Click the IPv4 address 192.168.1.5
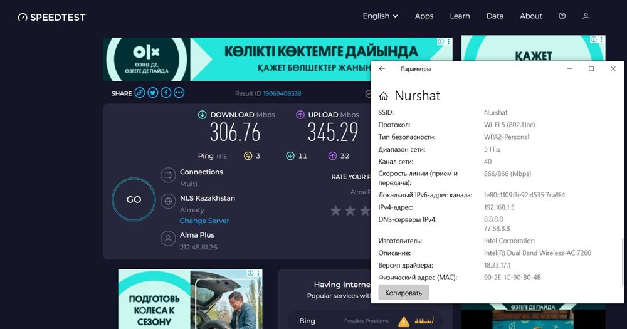 tap(499, 207)
